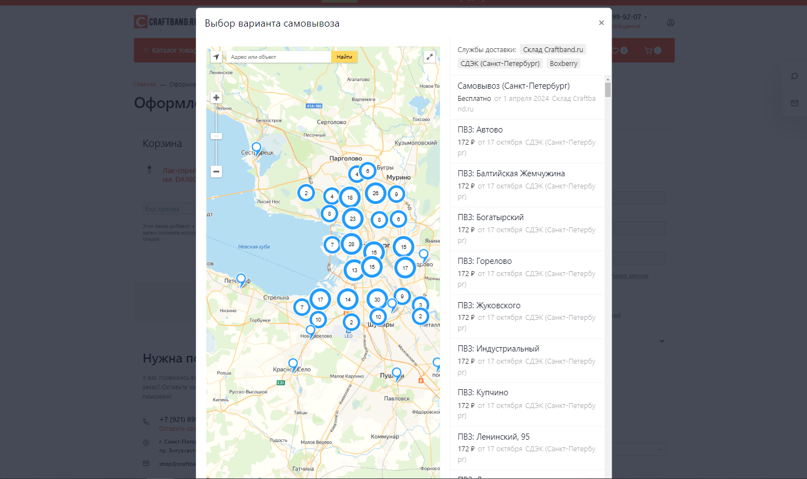Select ПВЗ: Богатырский pickup point

(x=527, y=229)
